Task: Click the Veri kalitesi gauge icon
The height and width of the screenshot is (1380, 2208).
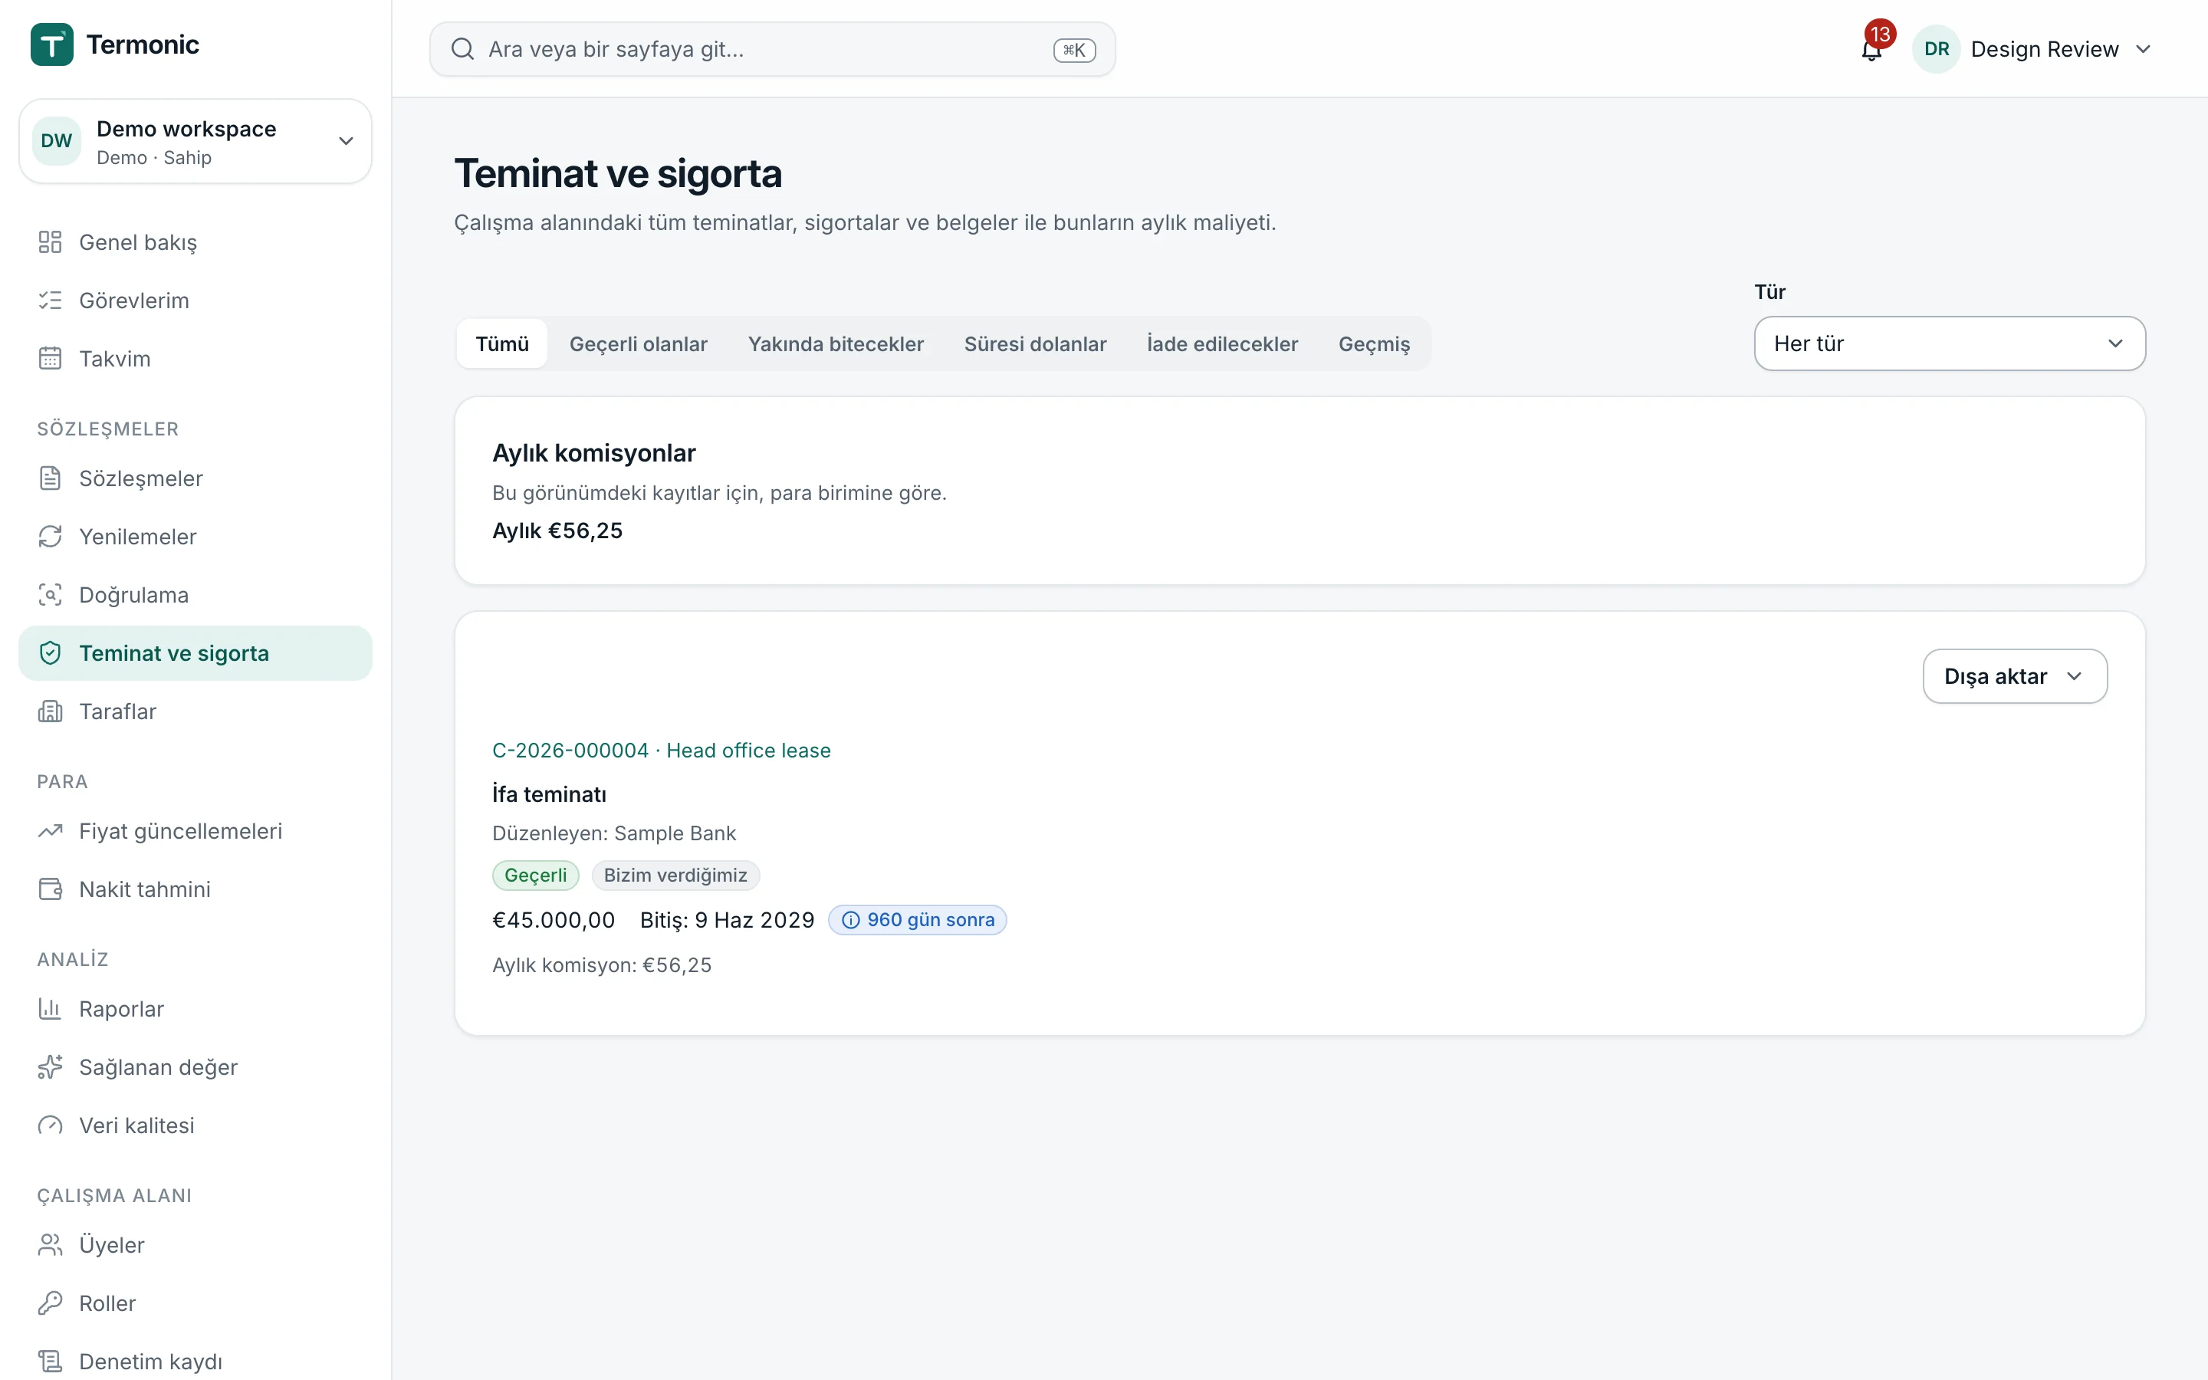Action: pyautogui.click(x=50, y=1126)
